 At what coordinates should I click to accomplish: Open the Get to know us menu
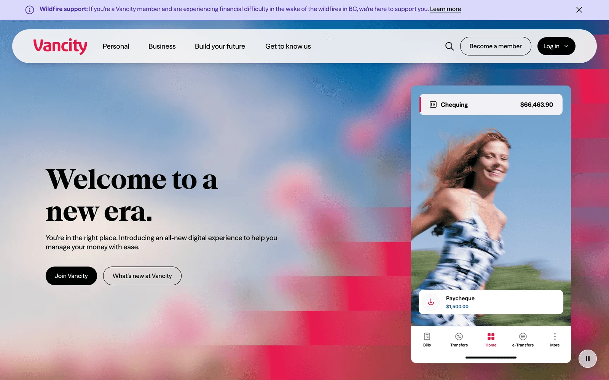pyautogui.click(x=288, y=46)
